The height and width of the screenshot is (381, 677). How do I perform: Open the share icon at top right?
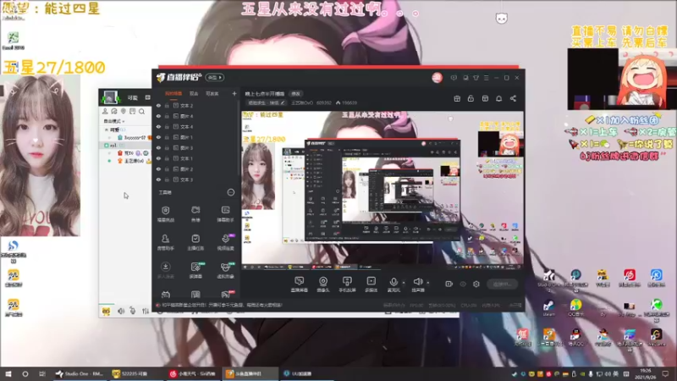pyautogui.click(x=513, y=98)
